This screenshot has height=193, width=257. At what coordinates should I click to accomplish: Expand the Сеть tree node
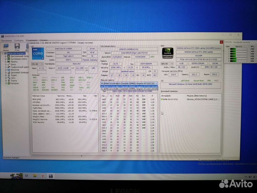click(x=6, y=78)
